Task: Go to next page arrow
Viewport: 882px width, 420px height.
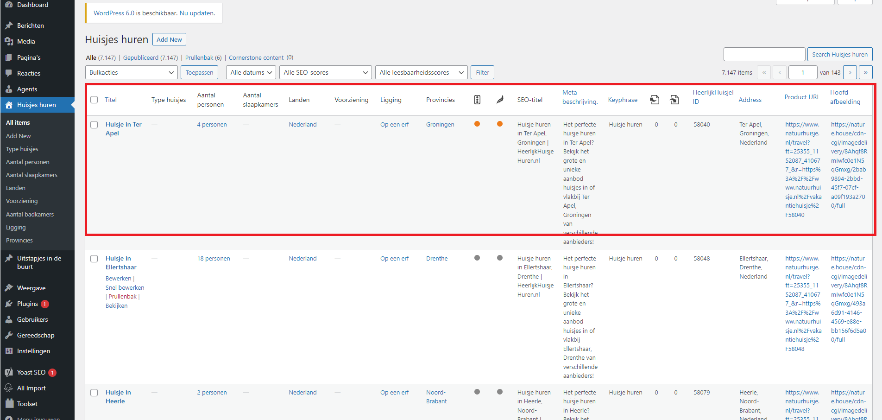Action: pos(850,72)
